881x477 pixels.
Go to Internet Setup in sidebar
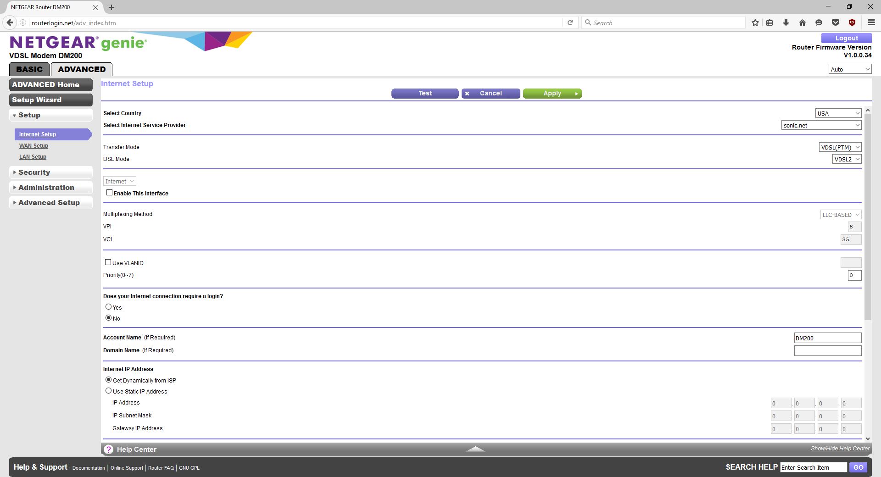38,134
